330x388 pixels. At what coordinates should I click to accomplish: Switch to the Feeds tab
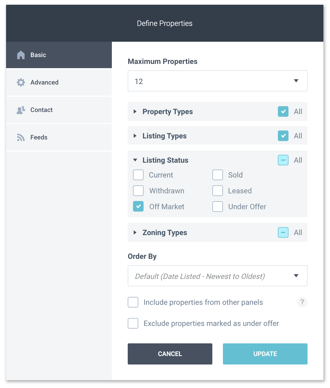tap(59, 137)
